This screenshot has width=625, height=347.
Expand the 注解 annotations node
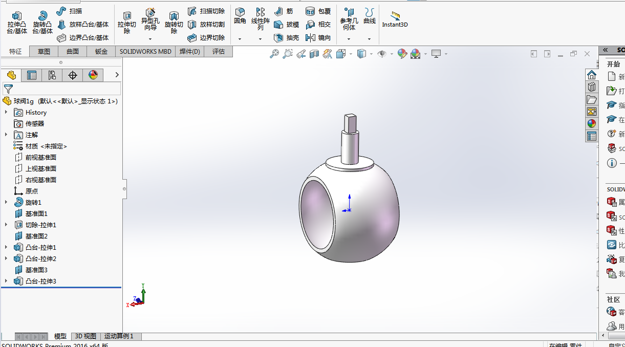(x=6, y=135)
